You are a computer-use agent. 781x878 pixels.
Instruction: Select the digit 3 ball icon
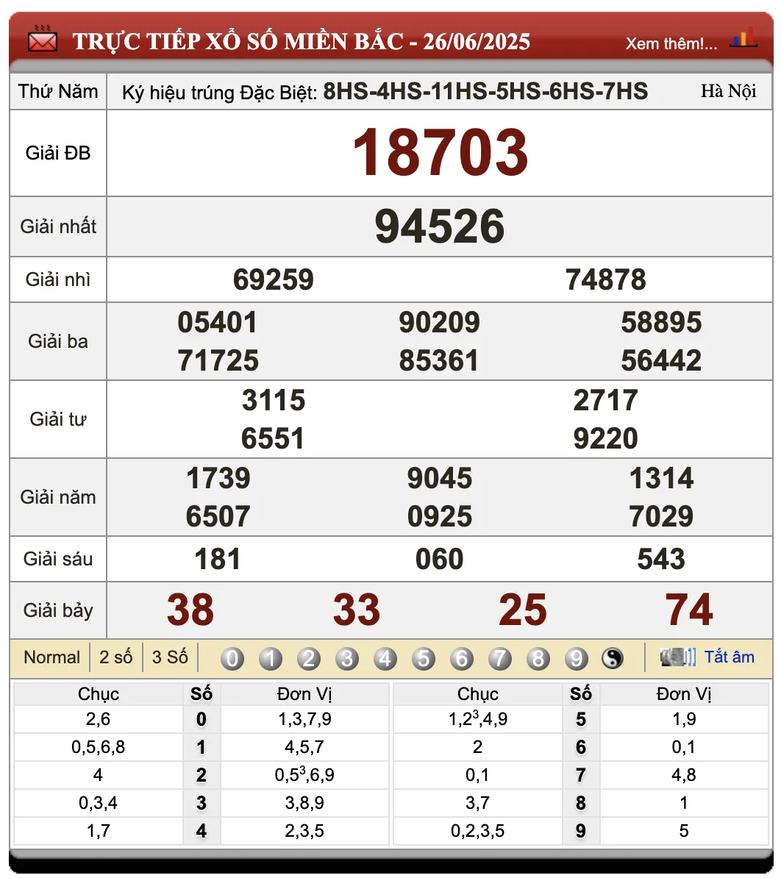(x=346, y=658)
